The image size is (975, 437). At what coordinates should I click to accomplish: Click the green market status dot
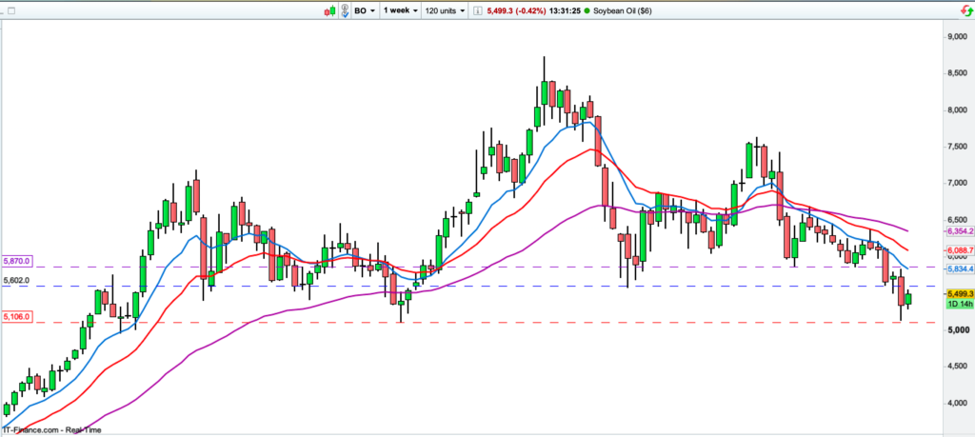(x=585, y=10)
